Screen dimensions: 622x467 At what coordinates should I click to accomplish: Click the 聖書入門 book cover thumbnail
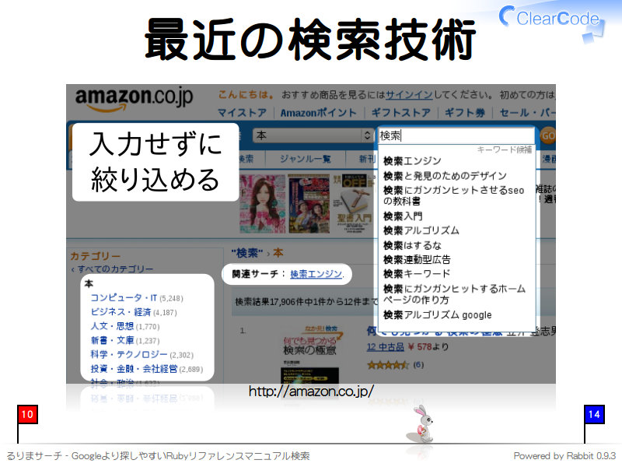(354, 204)
